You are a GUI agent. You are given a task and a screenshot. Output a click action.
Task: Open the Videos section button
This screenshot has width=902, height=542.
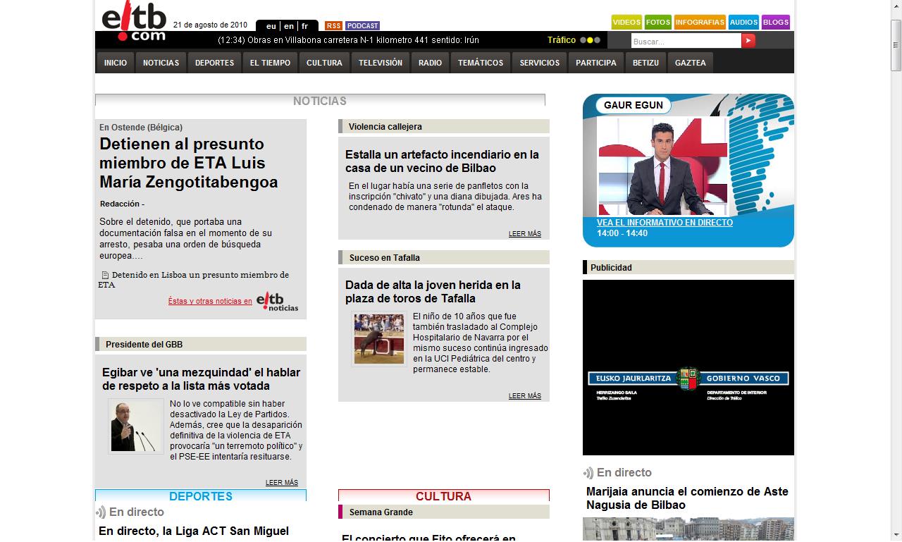point(626,23)
